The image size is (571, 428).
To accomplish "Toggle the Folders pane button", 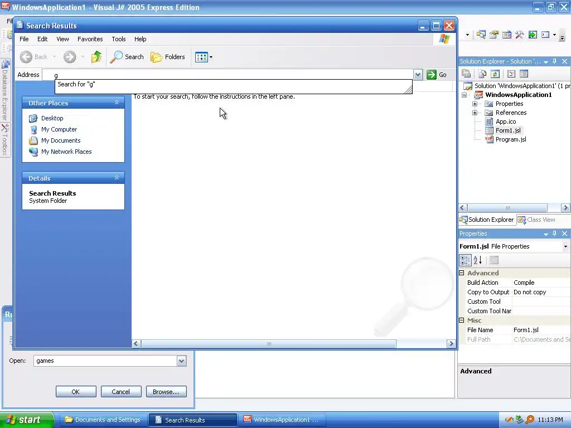I will pyautogui.click(x=168, y=57).
